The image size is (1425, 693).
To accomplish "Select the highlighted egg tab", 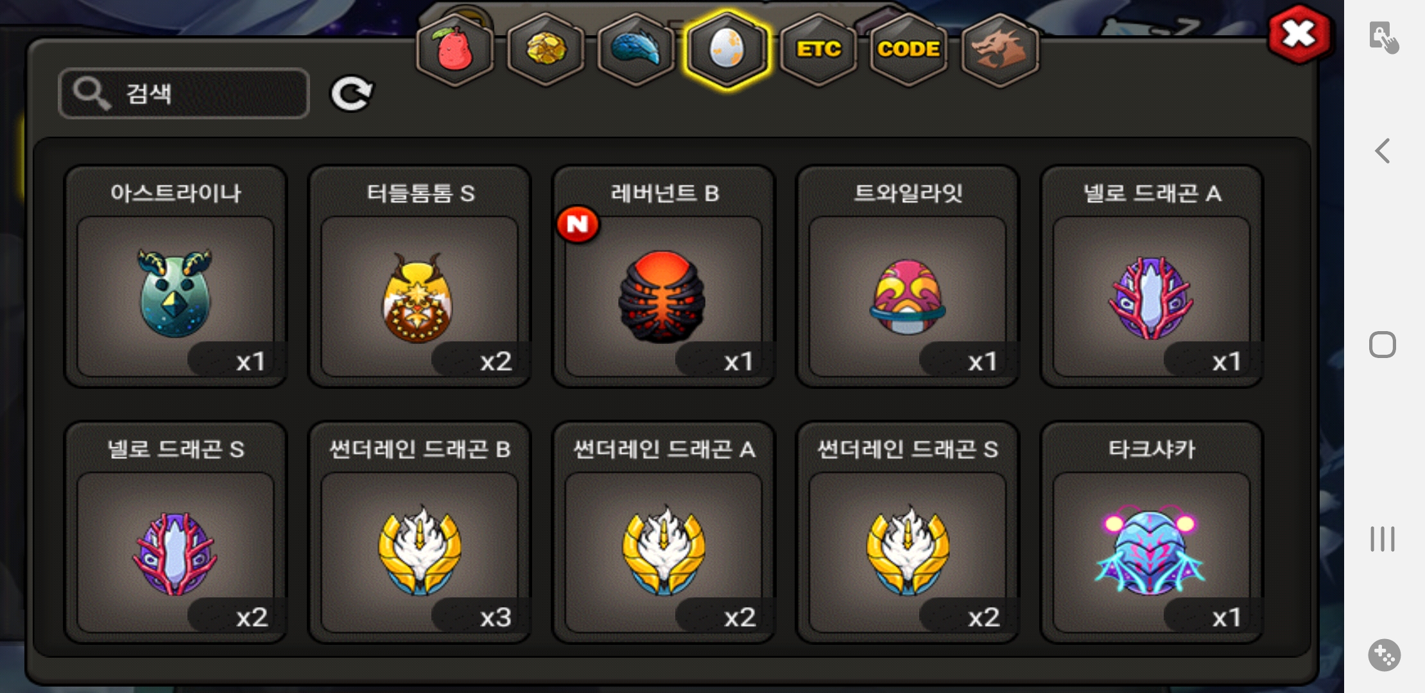I will click(x=727, y=49).
